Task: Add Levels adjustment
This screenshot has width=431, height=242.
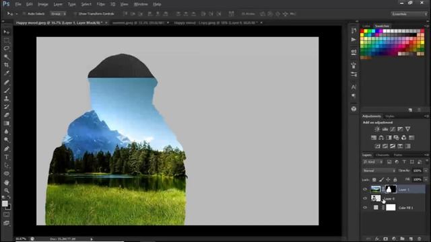Action: pyautogui.click(x=385, y=129)
